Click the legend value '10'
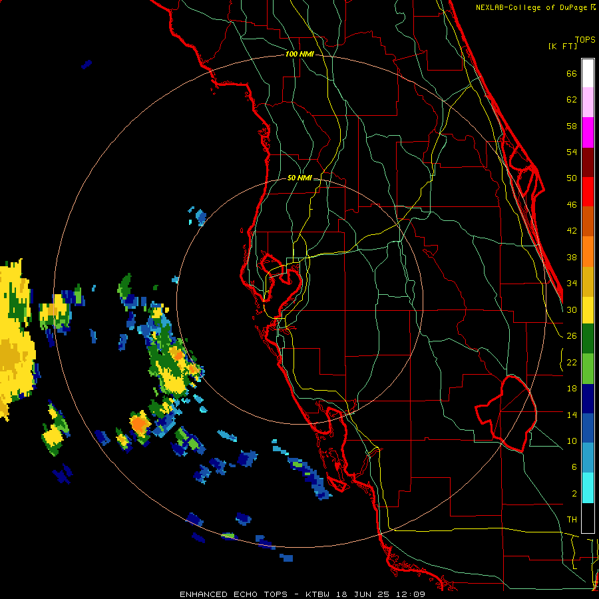 [572, 441]
